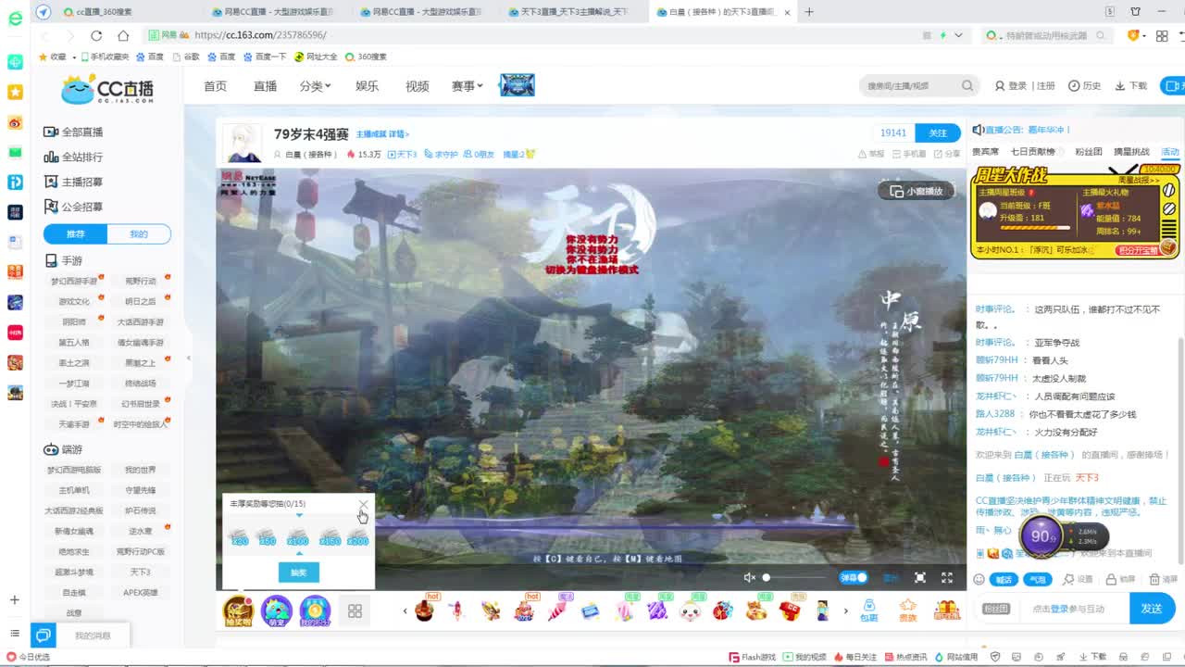Open 我的消息 message panel
Screen dimensions: 1185x667
[93, 636]
